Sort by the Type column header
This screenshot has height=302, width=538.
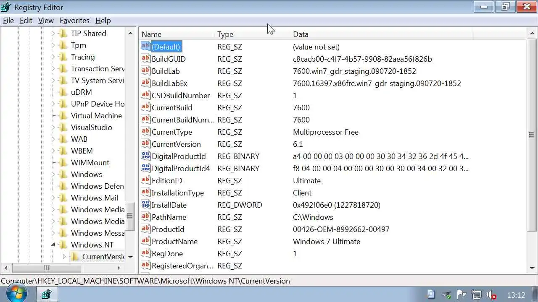coord(252,34)
